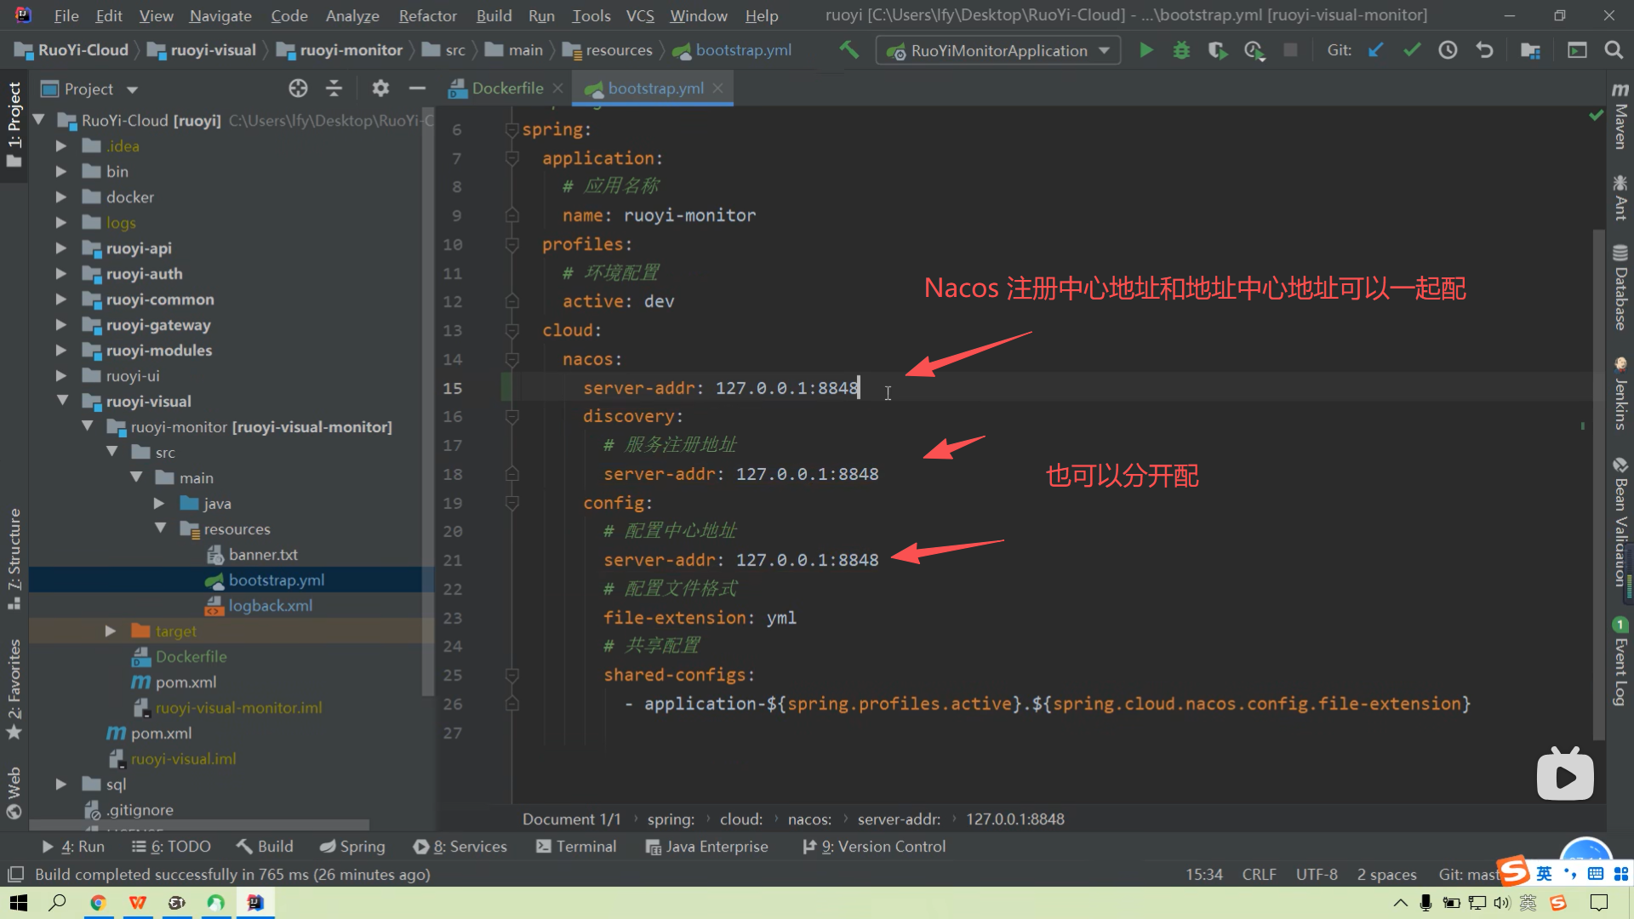1634x919 pixels.
Task: Open Project panel settings gear
Action: pos(380,88)
